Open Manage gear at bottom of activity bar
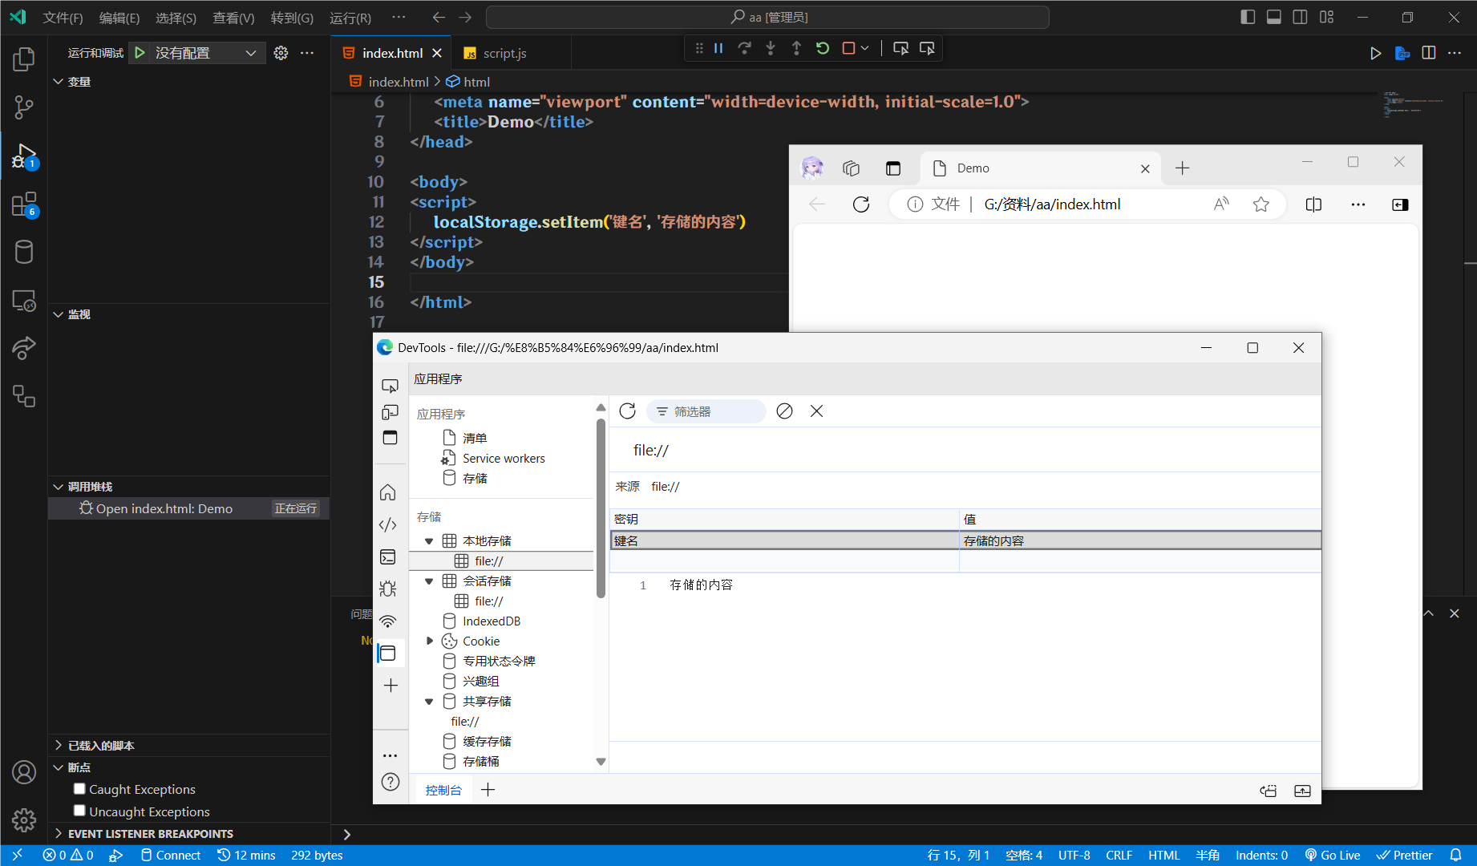Viewport: 1477px width, 866px height. coord(24,820)
